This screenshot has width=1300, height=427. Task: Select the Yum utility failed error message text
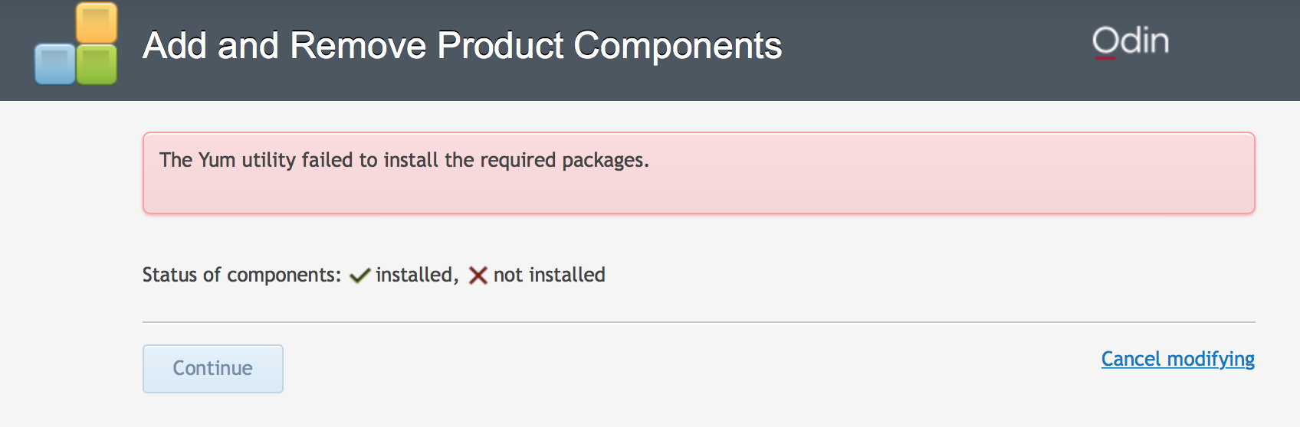point(404,160)
